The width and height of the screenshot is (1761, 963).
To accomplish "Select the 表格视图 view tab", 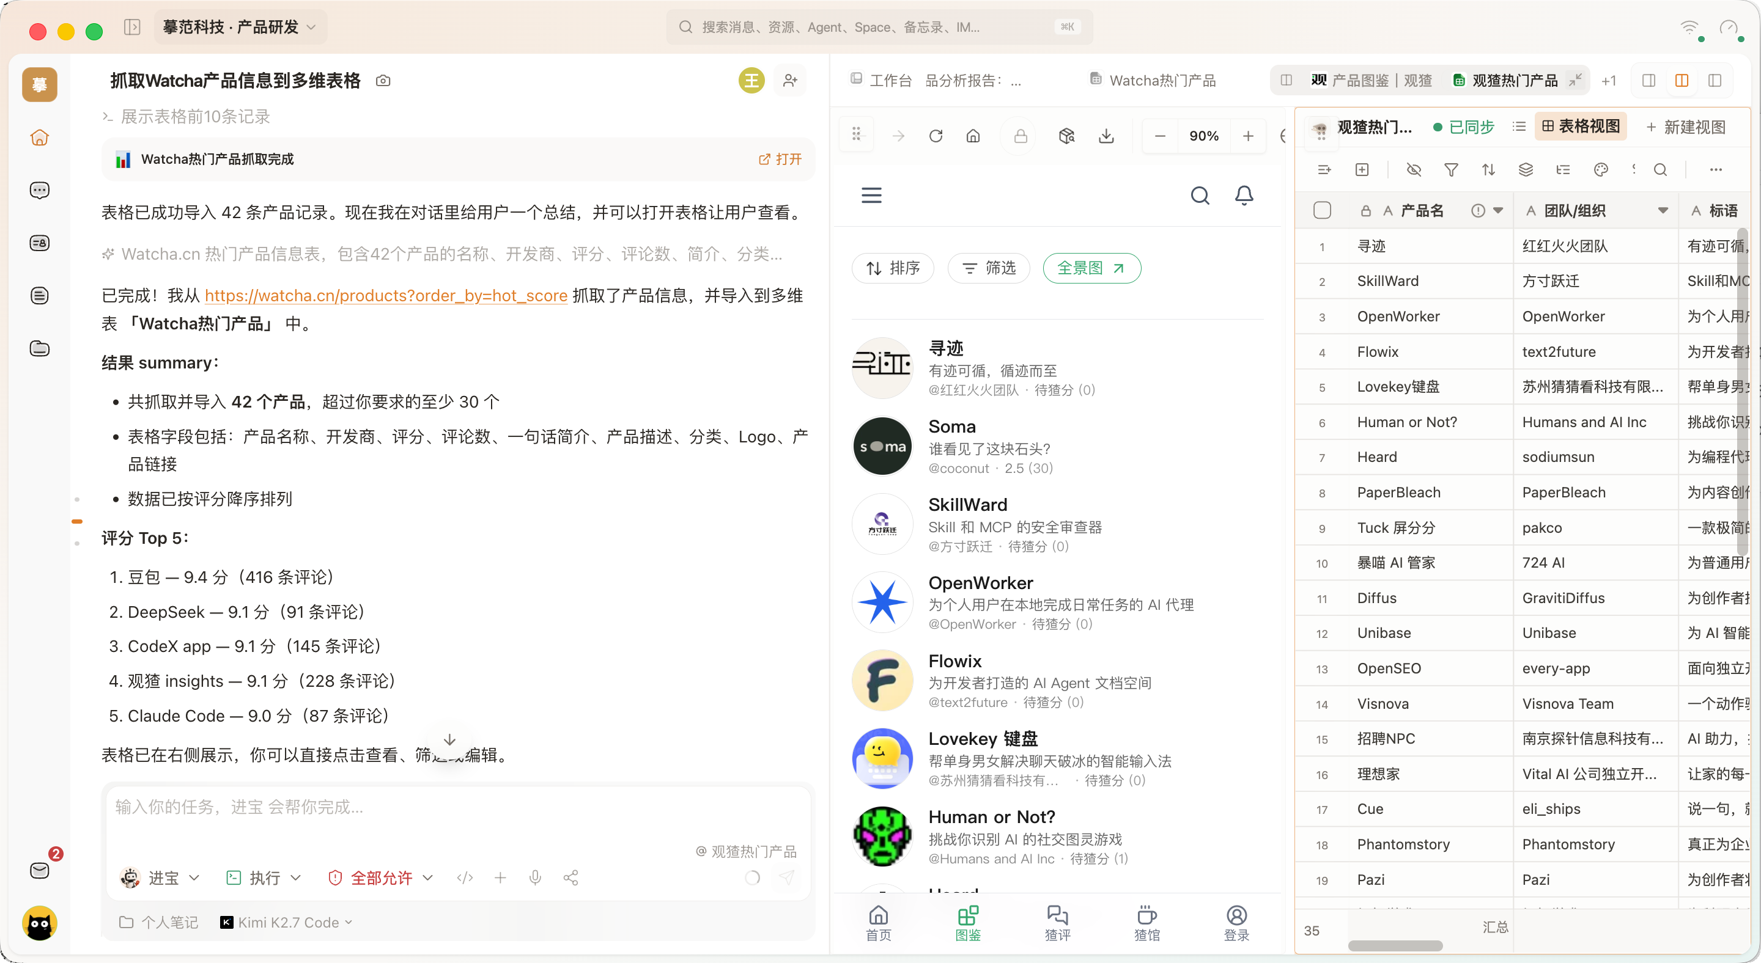I will coord(1581,126).
